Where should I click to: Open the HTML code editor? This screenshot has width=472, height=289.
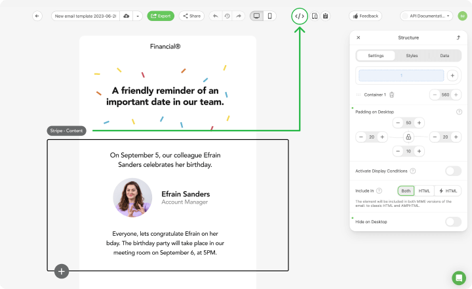click(x=300, y=16)
